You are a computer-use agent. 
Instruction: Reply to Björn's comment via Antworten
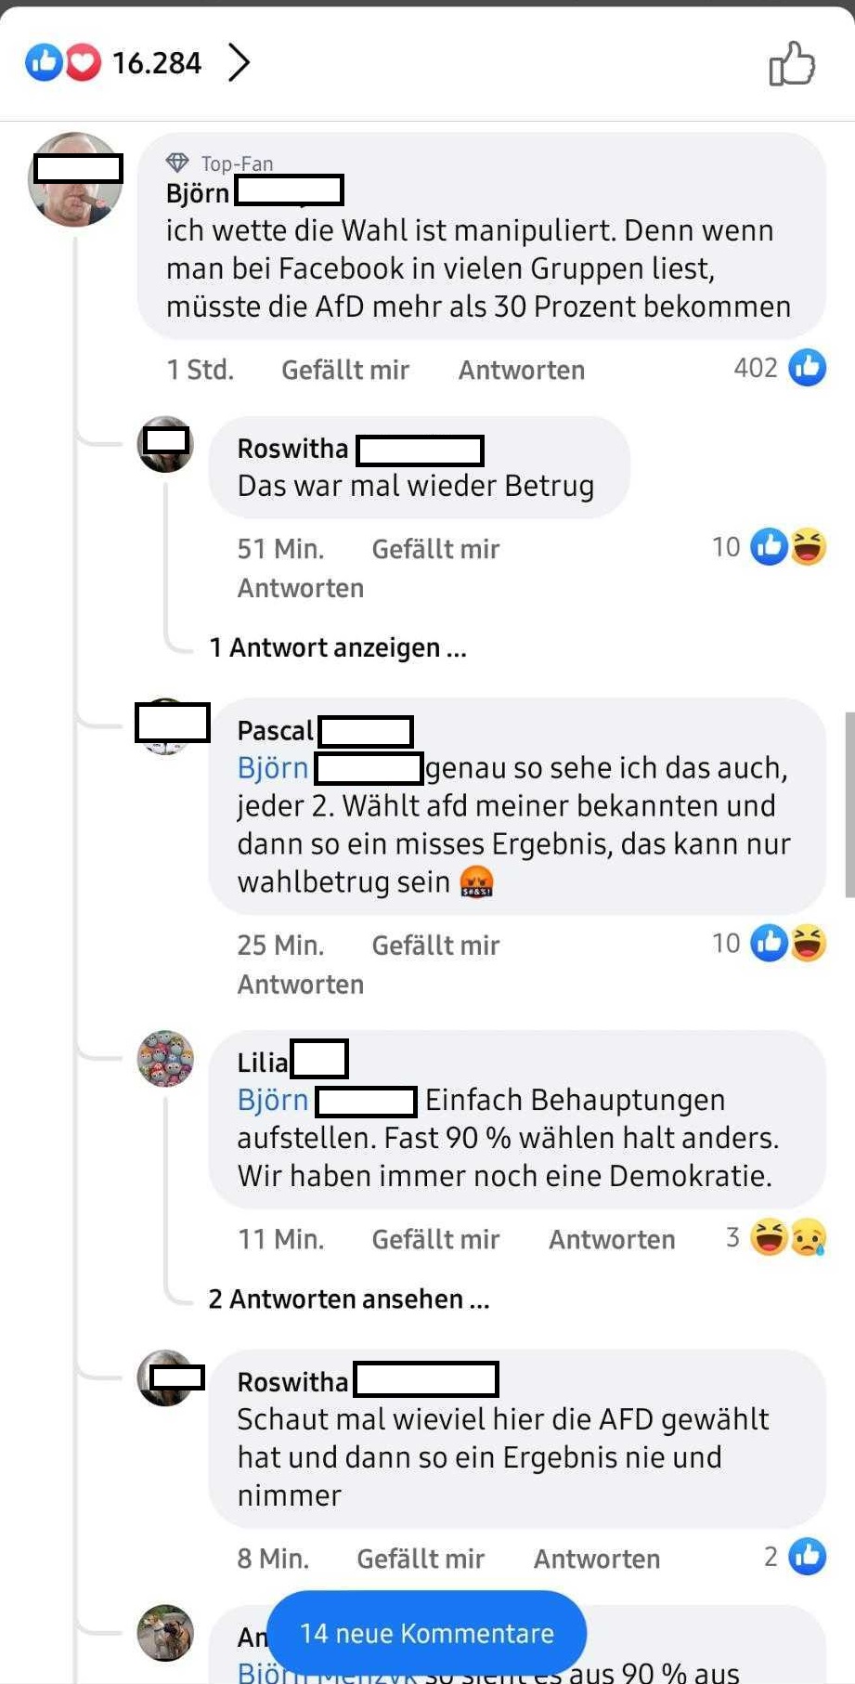[522, 370]
